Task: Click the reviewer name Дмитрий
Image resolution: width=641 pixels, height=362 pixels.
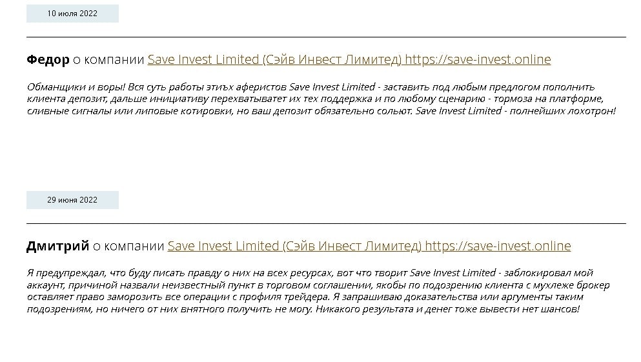Action: pyautogui.click(x=57, y=246)
